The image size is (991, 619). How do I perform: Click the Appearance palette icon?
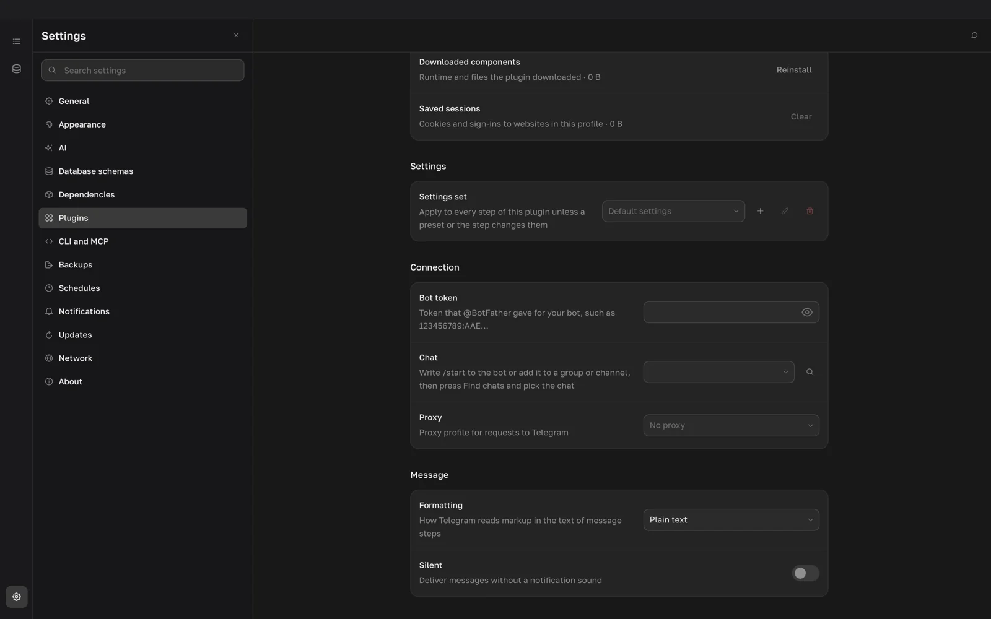point(49,124)
